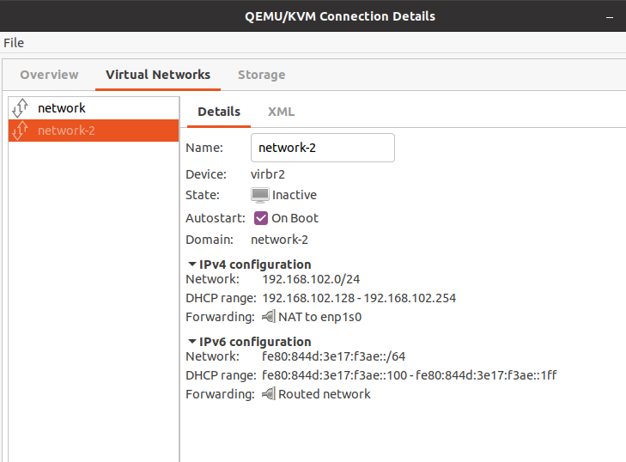Click the network list item icon
The image size is (626, 462).
(20, 108)
